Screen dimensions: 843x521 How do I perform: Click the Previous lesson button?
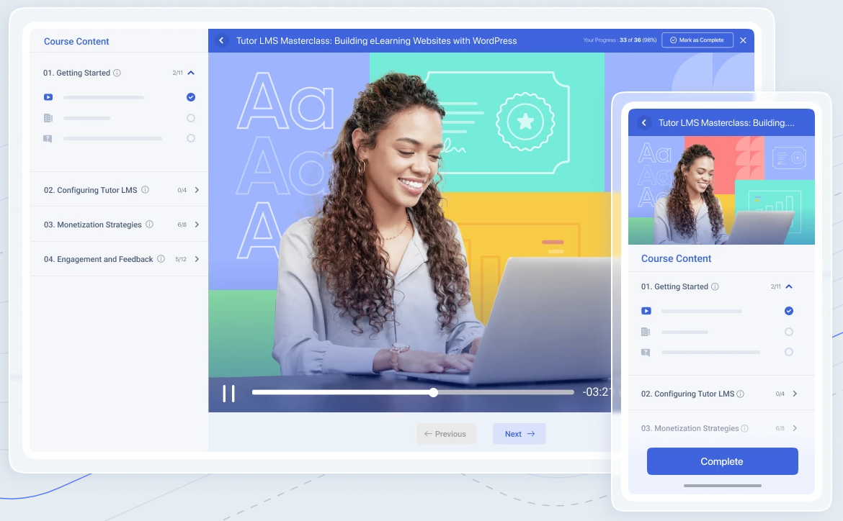tap(446, 434)
